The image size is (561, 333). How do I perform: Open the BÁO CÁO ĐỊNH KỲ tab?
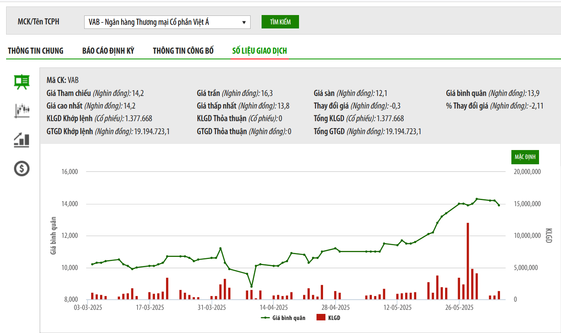click(108, 51)
